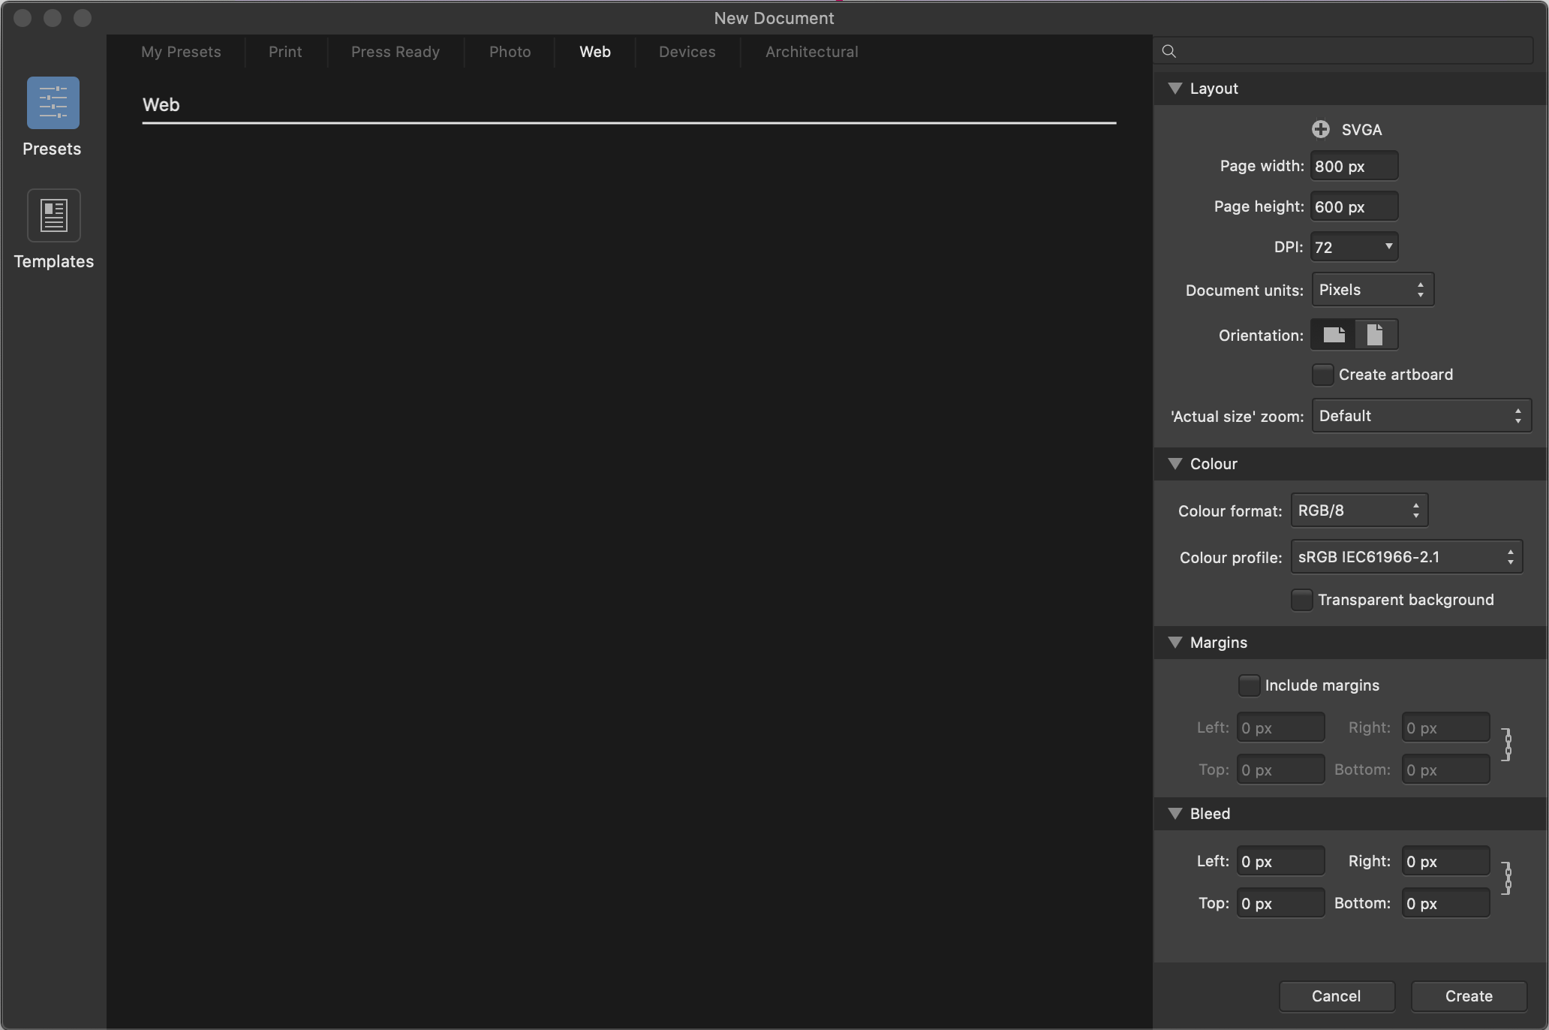Collapse the Layout section triangle
1549x1030 pixels.
1175,89
